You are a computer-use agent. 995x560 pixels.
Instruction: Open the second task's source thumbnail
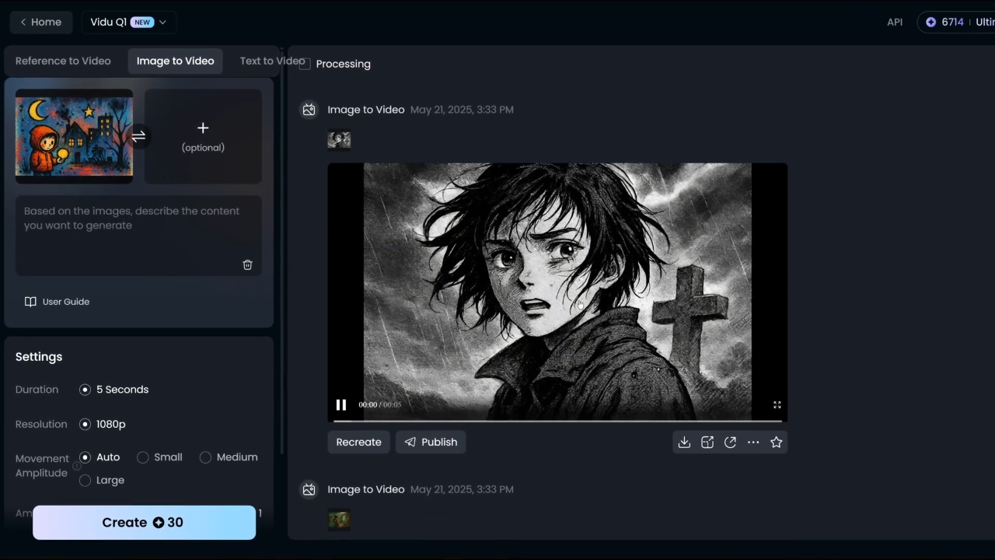click(339, 520)
